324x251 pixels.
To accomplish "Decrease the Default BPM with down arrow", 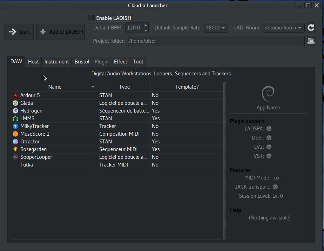I will click(146, 30).
